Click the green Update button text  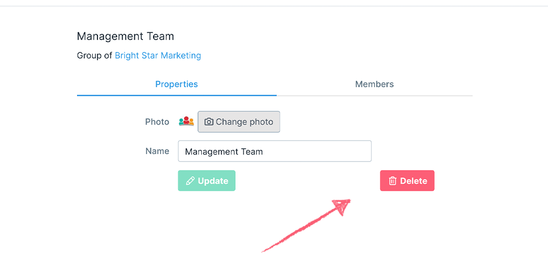pos(213,181)
